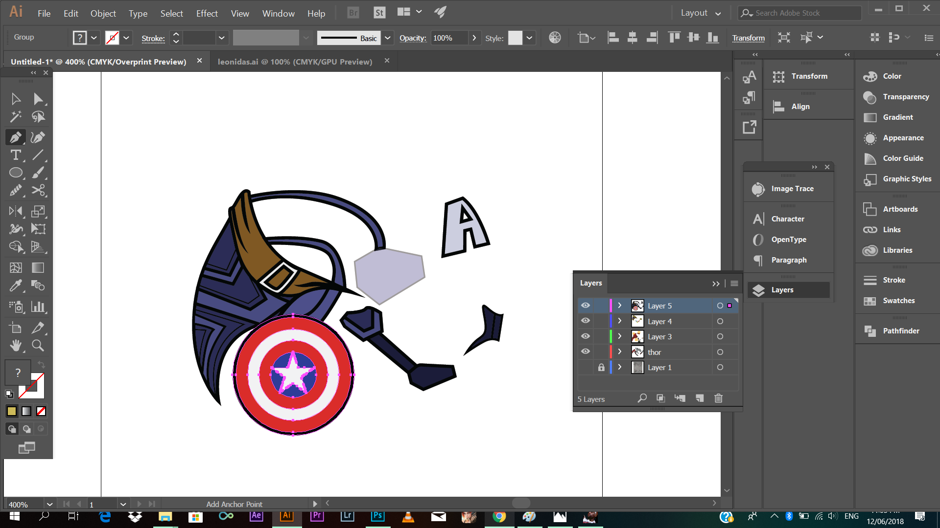The image size is (940, 528).
Task: Select the Artboard tool
Action: click(16, 328)
